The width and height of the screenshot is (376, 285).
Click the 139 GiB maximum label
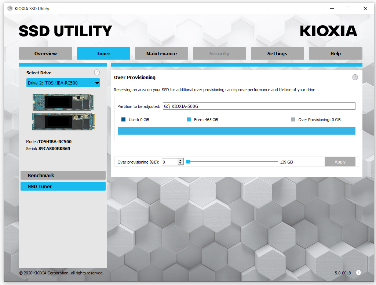pos(286,162)
